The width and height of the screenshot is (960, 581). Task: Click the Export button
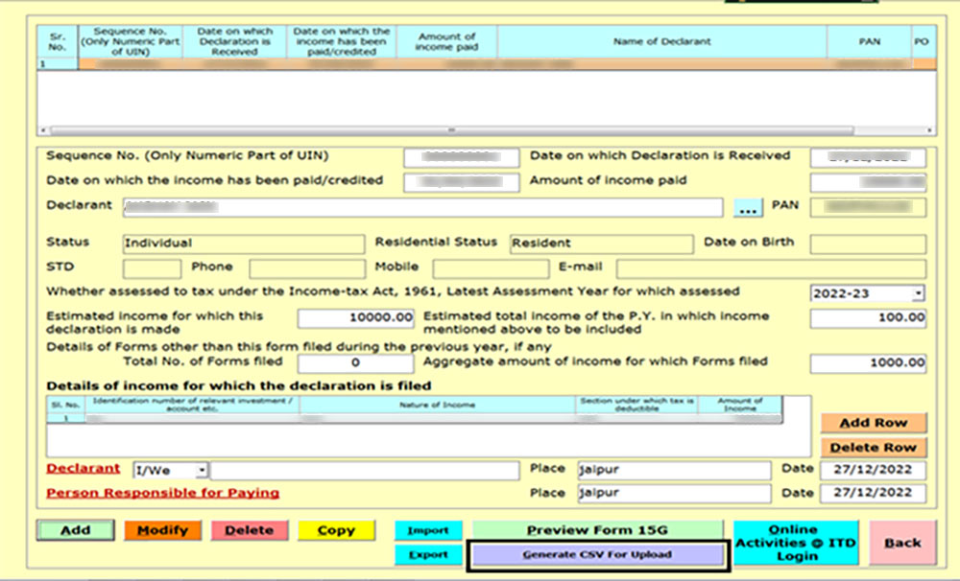[428, 554]
